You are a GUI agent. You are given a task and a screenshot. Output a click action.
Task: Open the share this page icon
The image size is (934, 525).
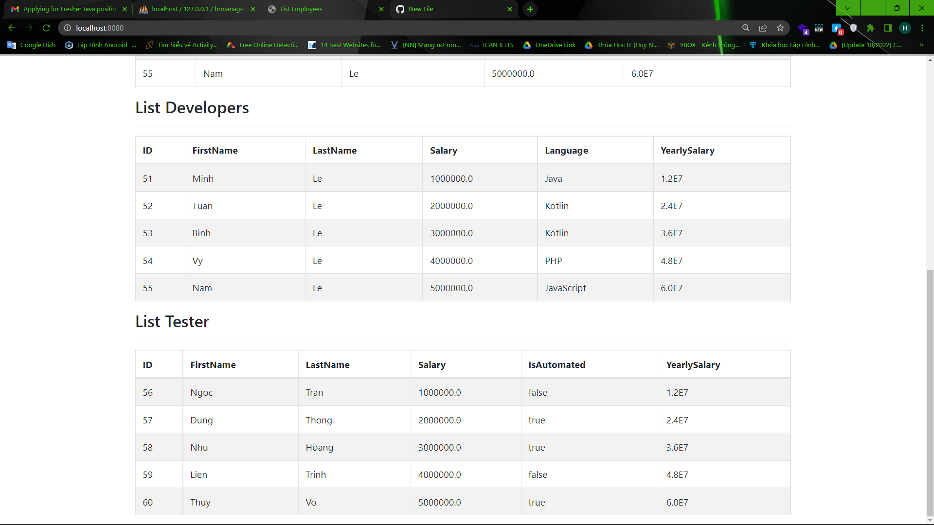pos(764,28)
